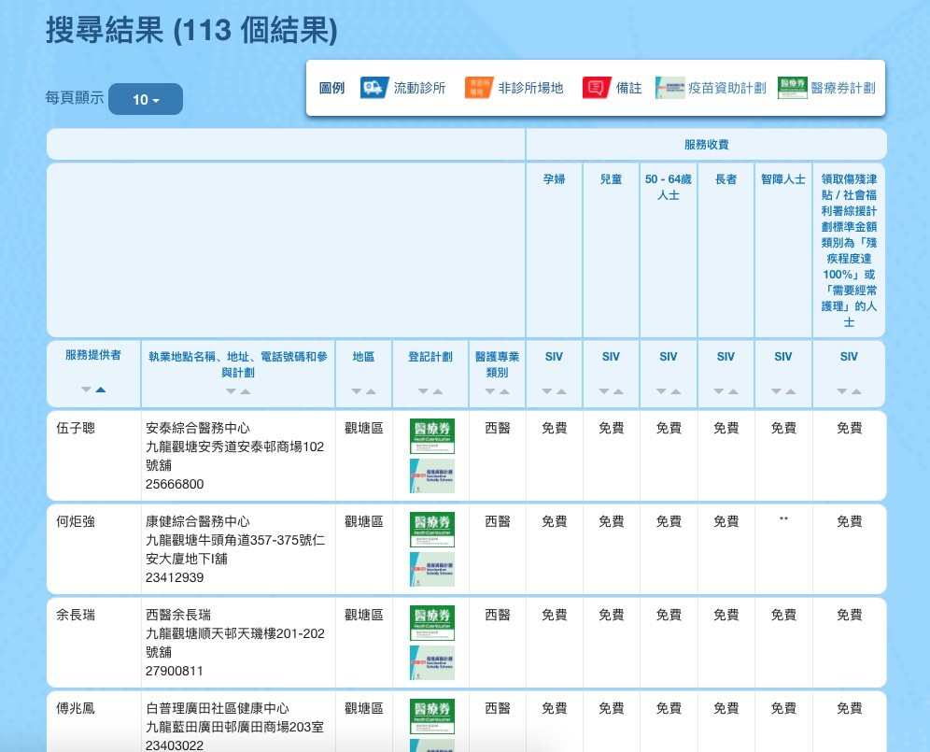Sort the 孕婦 SIV column ascending
Screen dimensions: 930x752
[x=562, y=390]
